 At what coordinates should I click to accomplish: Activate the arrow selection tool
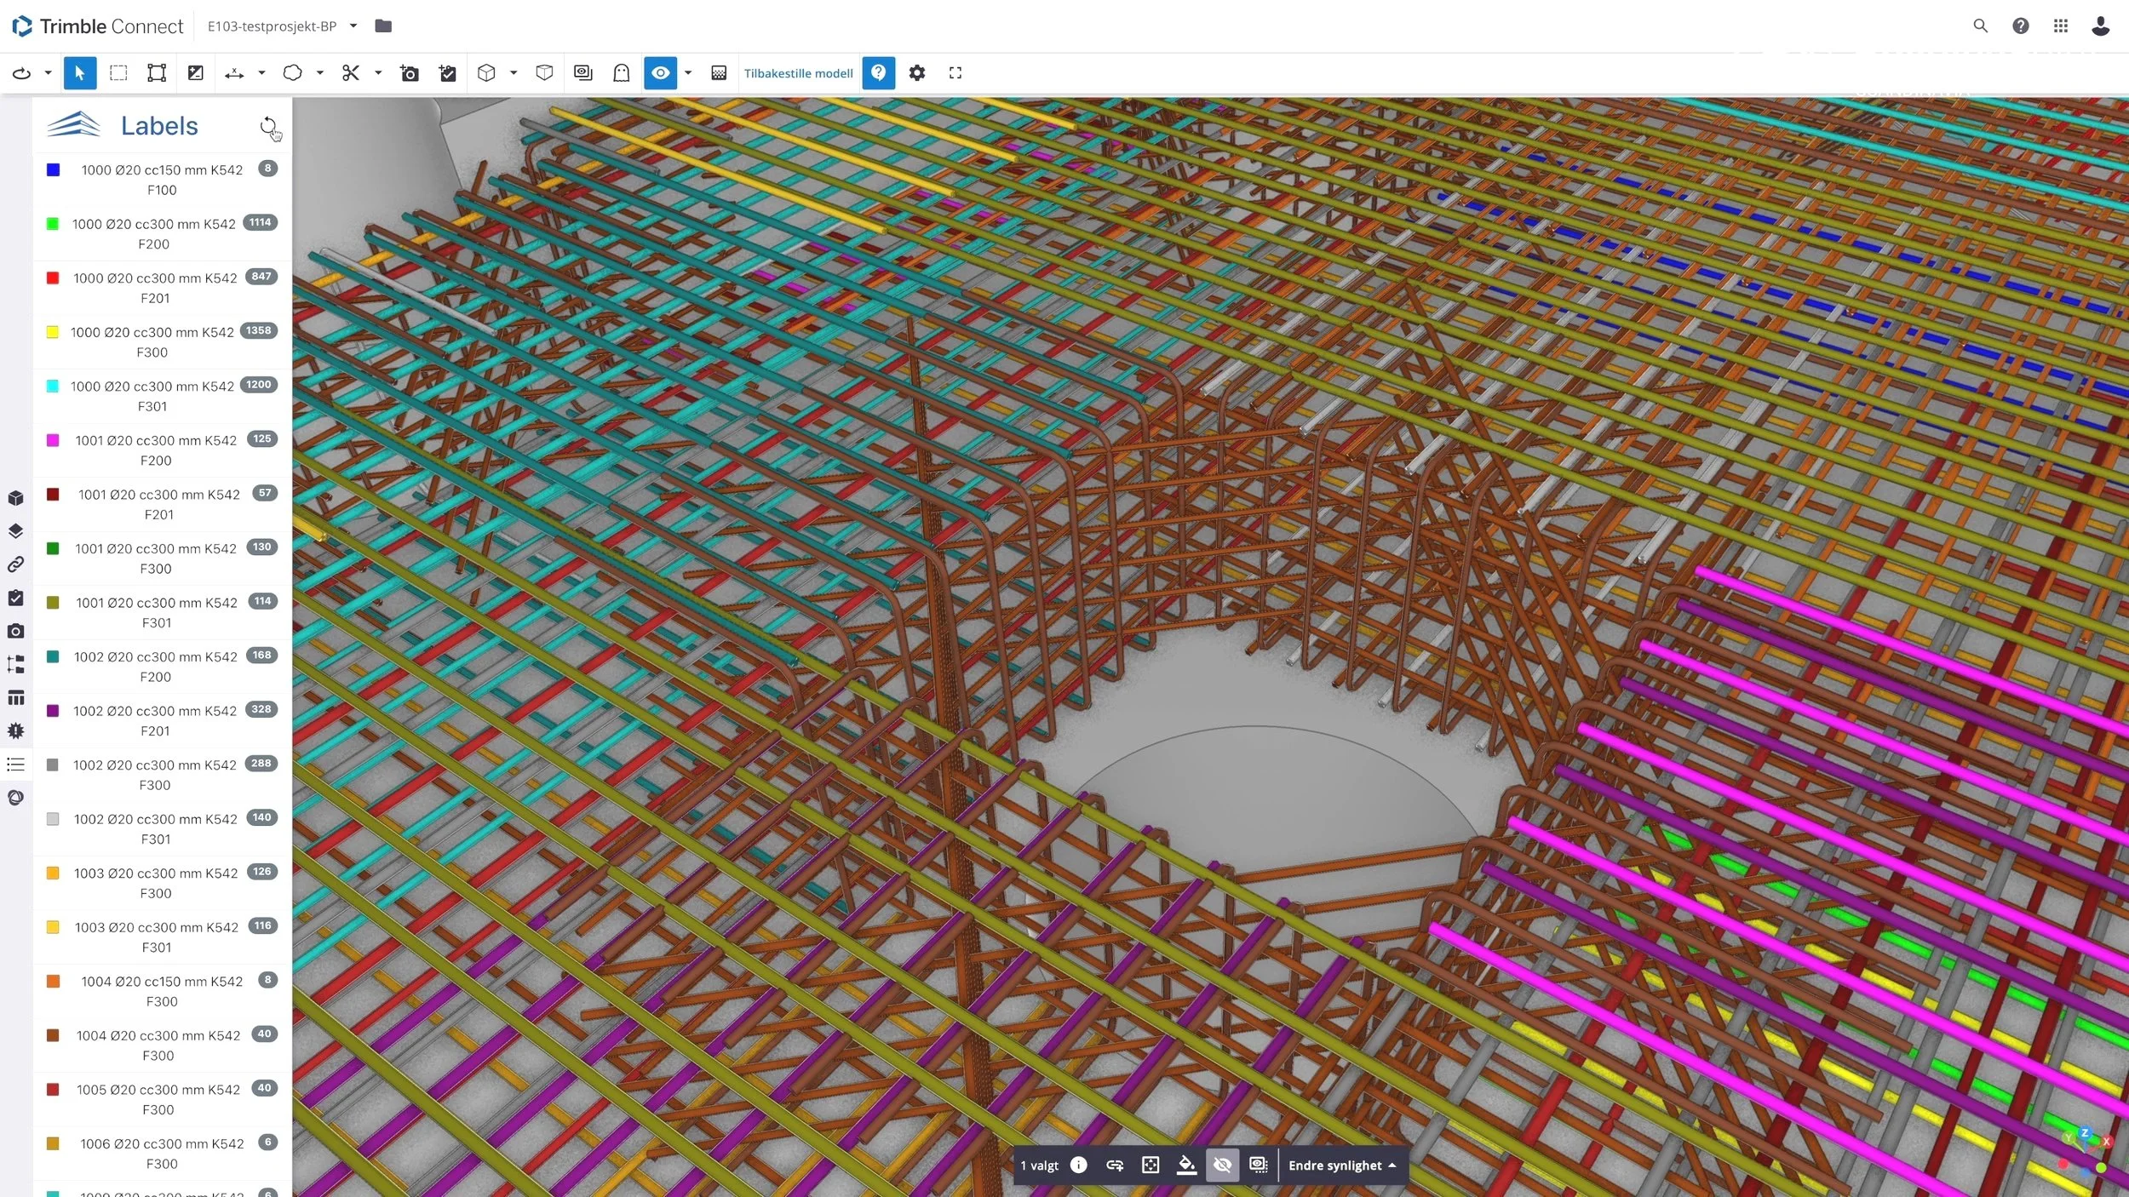click(80, 73)
